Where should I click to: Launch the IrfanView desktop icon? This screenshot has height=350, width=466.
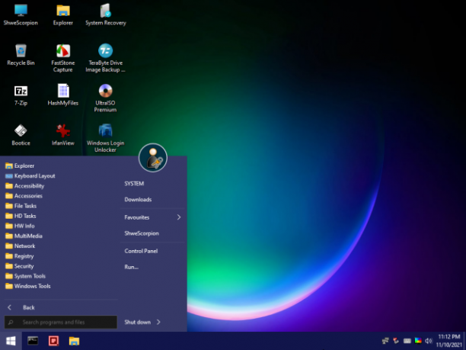click(63, 136)
